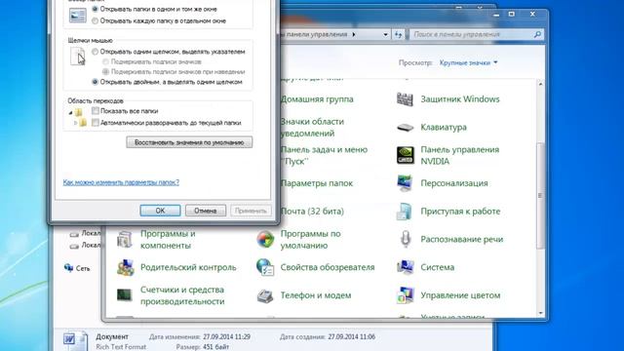Image resolution: width=624 pixels, height=351 pixels.
Task: Click creation date '27.09.2014 11:06'
Action: coord(351,337)
